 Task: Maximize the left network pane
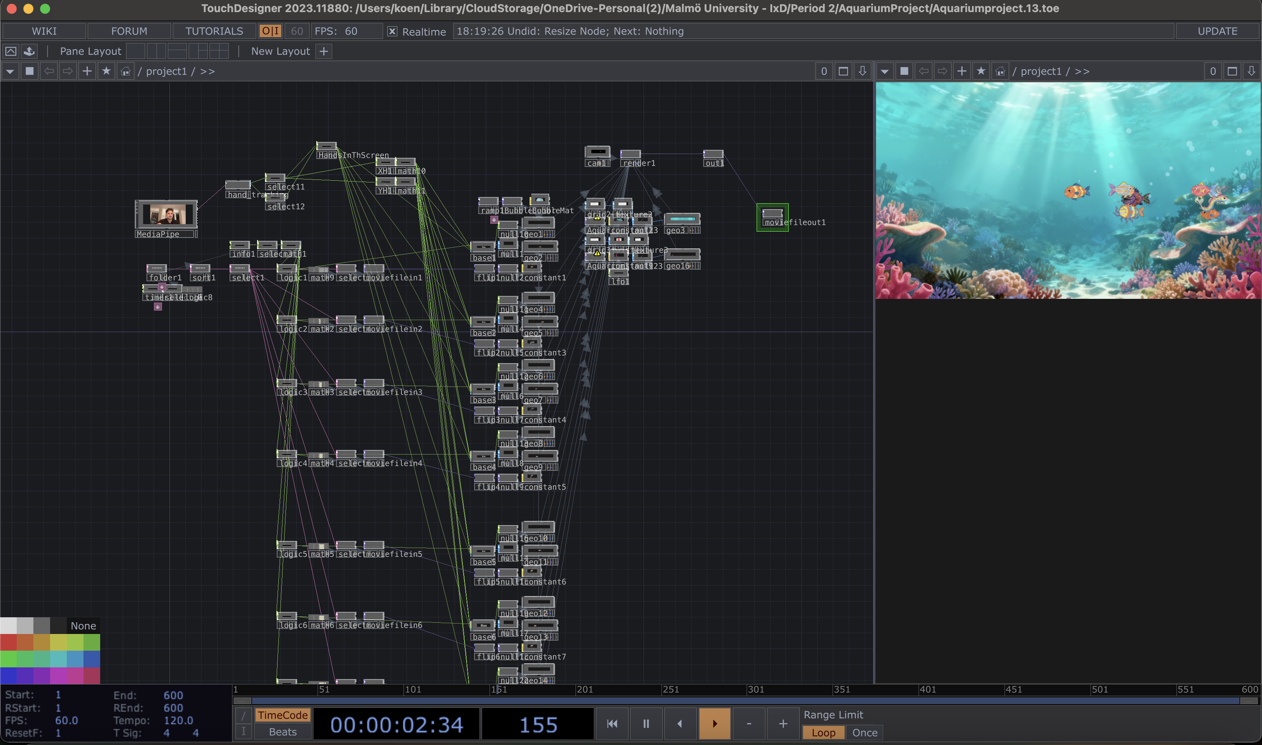(843, 71)
